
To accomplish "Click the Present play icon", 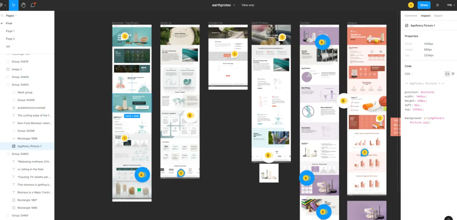I will (x=438, y=5).
